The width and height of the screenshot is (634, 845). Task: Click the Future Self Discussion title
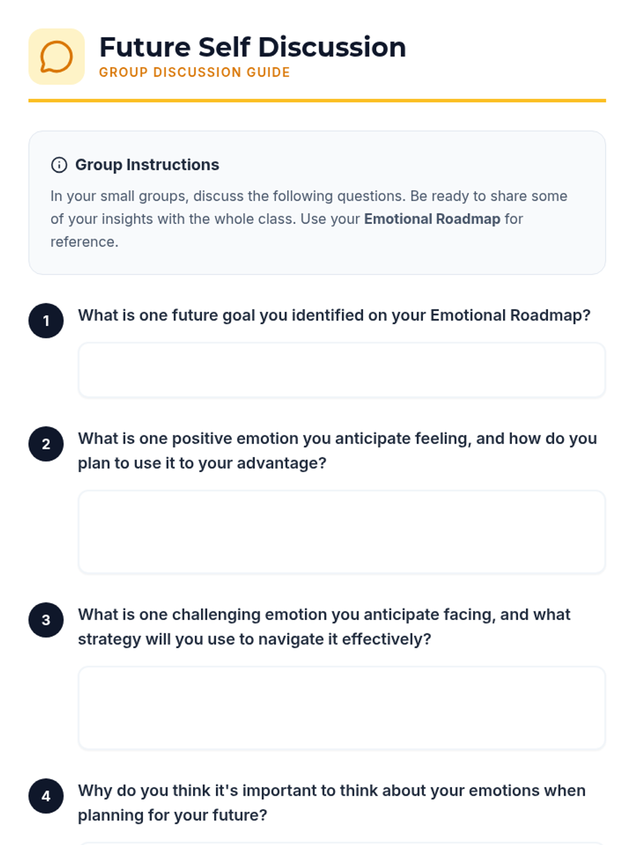tap(253, 47)
